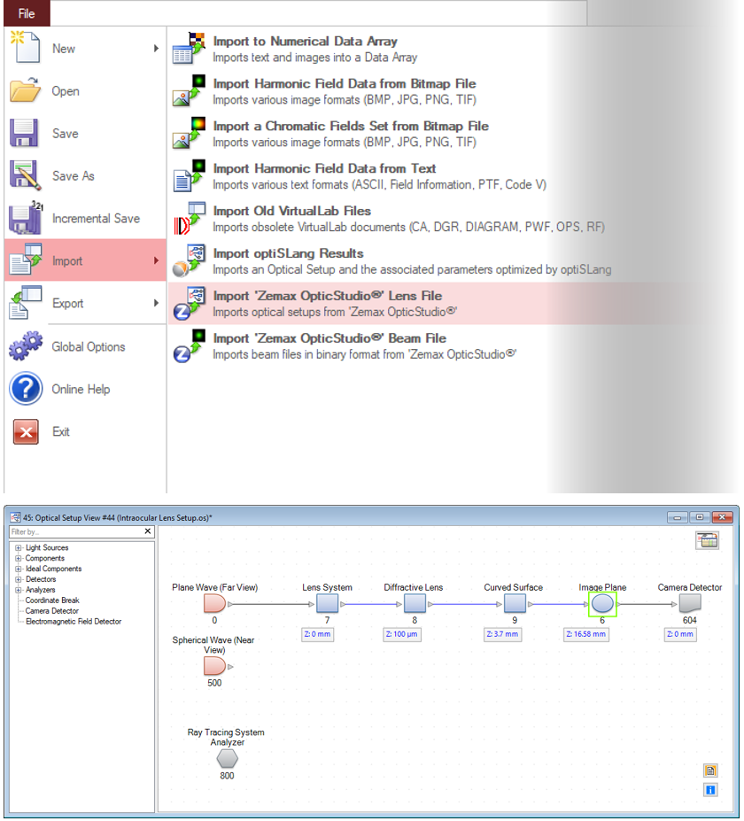Image resolution: width=744 pixels, height=821 pixels.
Task: Open the Import submenu arrow
Action: (x=156, y=260)
